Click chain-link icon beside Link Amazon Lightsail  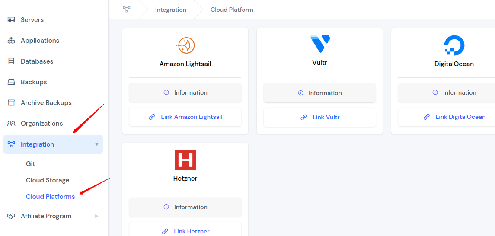(152, 117)
